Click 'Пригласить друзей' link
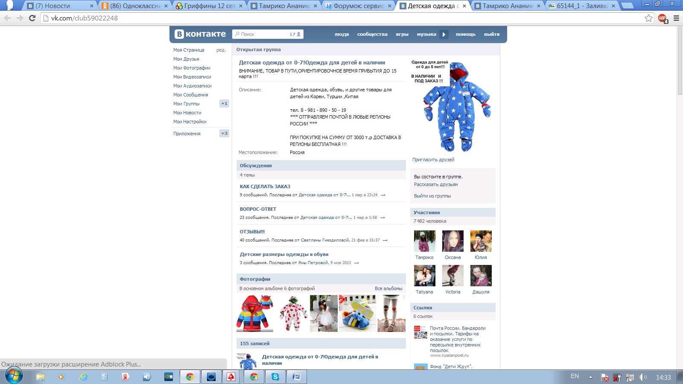 [x=433, y=160]
